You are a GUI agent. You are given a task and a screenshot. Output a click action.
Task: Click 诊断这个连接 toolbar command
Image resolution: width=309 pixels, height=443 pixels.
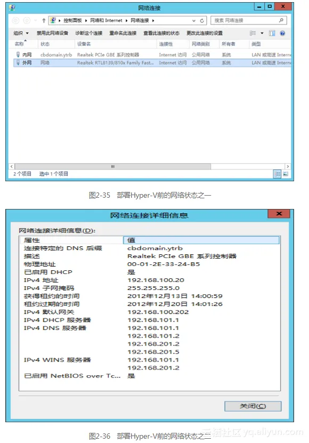tap(88, 34)
